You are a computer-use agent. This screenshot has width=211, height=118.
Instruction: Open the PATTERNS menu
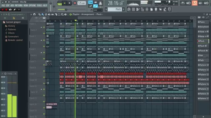(19, 6)
